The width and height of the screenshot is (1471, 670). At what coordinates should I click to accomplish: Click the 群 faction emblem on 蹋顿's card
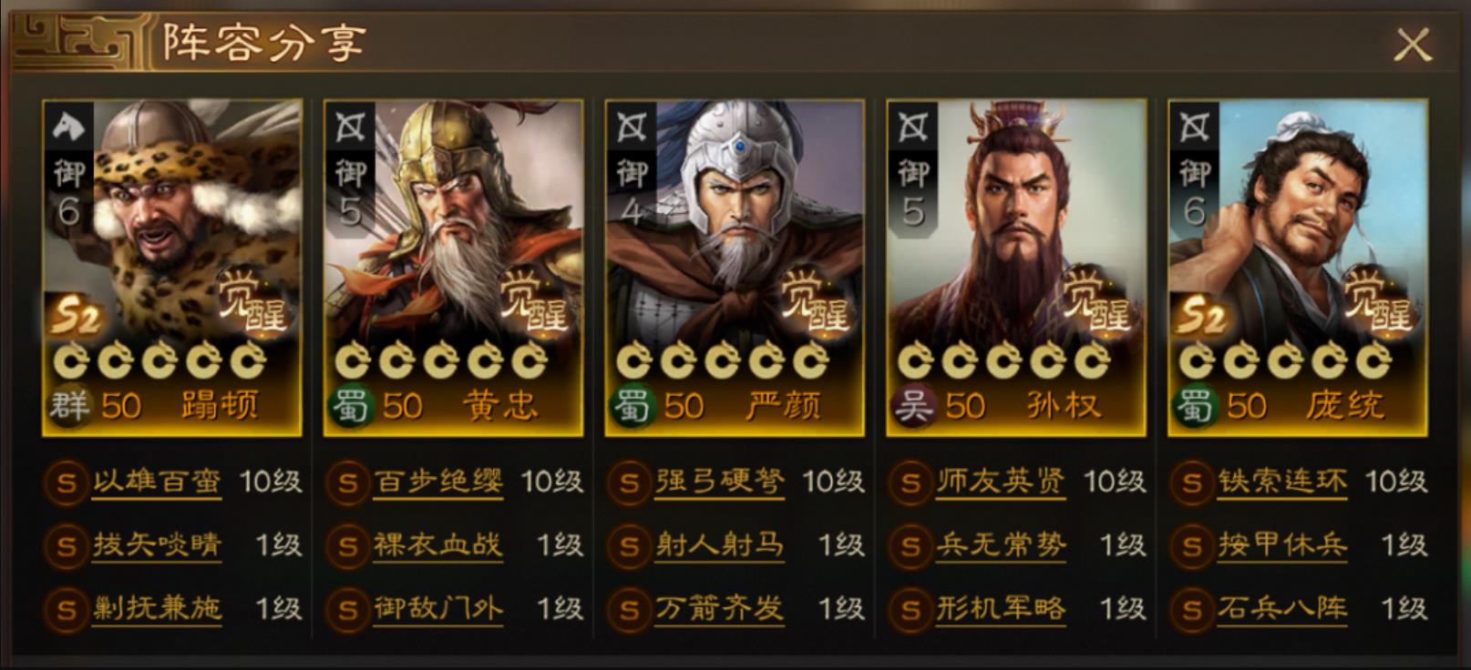(69, 405)
